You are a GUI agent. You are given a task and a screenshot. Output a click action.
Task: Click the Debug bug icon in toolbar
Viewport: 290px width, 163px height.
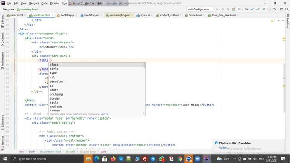click(x=222, y=9)
